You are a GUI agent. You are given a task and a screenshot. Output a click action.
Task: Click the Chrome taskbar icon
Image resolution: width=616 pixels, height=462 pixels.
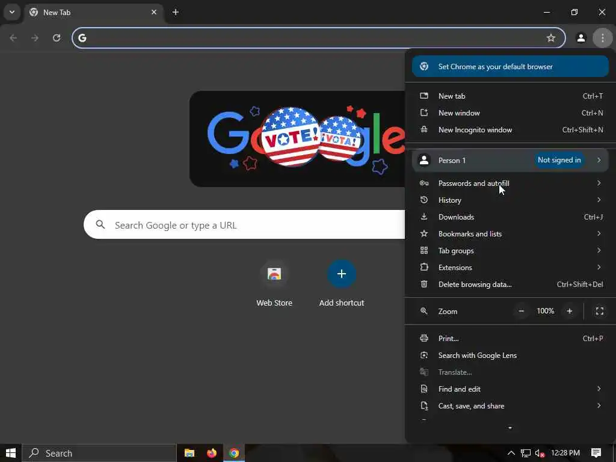tap(234, 453)
